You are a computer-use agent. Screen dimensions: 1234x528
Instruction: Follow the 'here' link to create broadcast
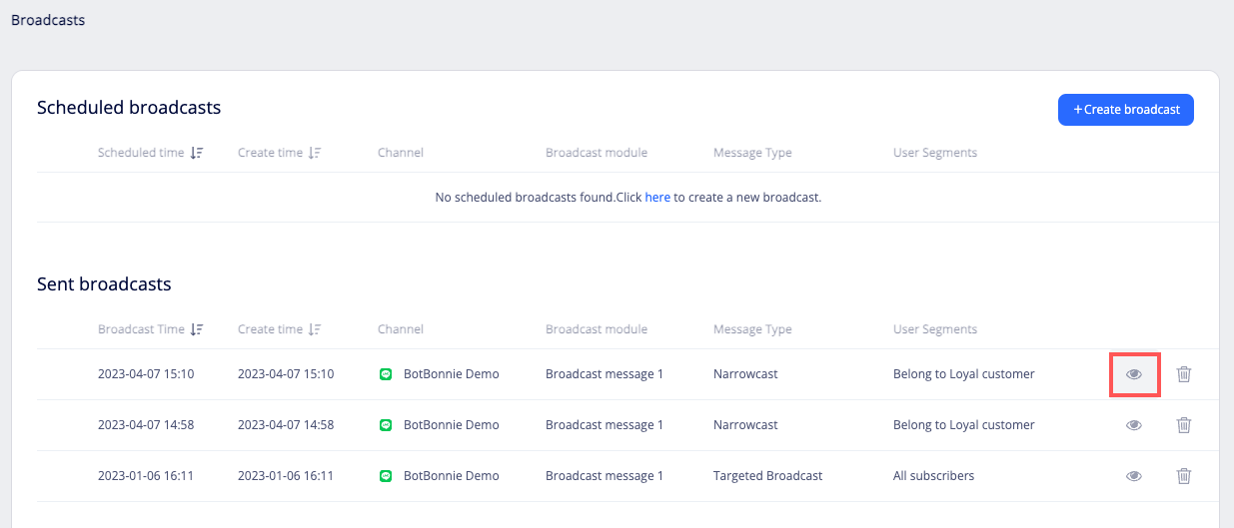click(657, 198)
